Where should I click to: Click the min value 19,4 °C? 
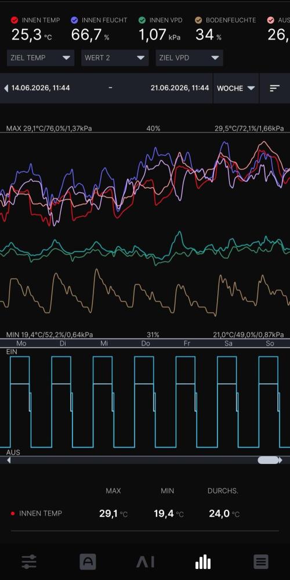[x=168, y=514]
